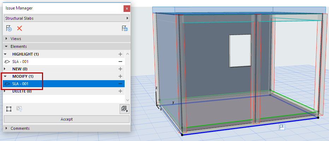Select SLA - 001 under MODIFY

pyautogui.click(x=20, y=84)
